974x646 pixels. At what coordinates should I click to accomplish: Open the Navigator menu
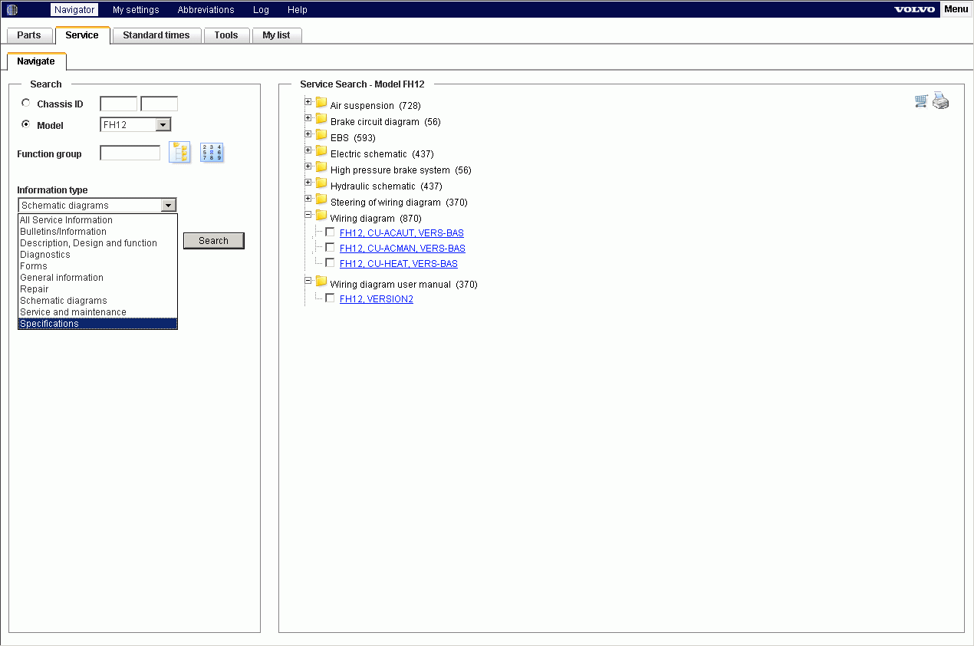click(x=74, y=10)
